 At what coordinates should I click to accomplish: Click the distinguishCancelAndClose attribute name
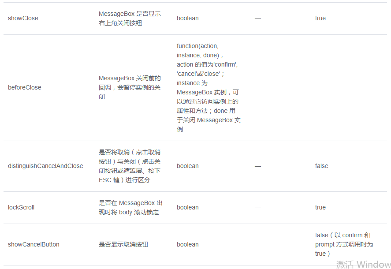45,166
